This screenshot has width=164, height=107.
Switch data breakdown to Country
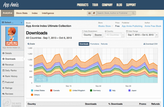87,35
